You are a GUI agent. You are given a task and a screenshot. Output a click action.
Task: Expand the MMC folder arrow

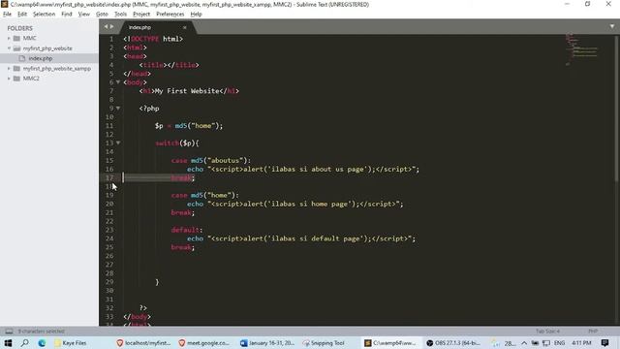(9, 38)
